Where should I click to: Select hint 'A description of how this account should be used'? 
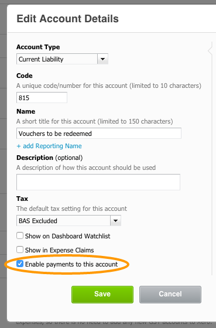86,168
